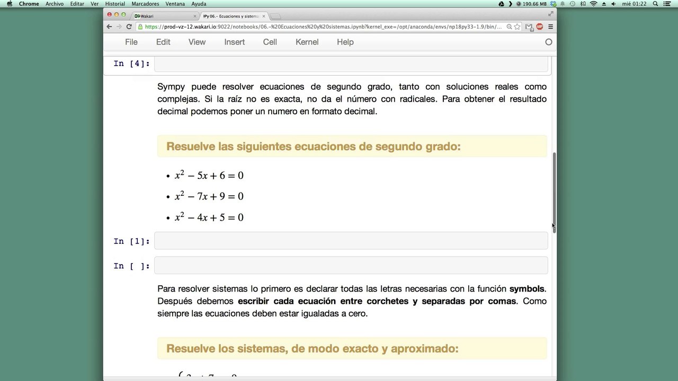The height and width of the screenshot is (381, 678).
Task: Click into the empty In [ ] code cell
Action: (x=351, y=266)
